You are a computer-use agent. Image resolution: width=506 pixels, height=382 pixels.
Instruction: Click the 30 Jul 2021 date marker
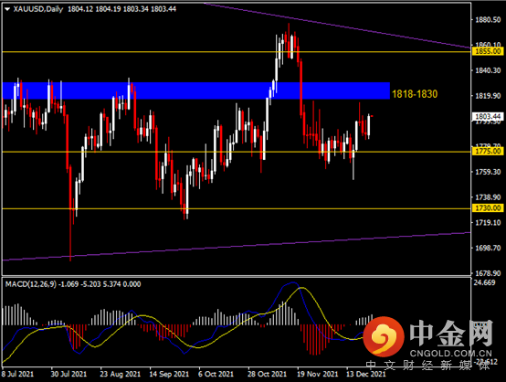click(x=69, y=374)
